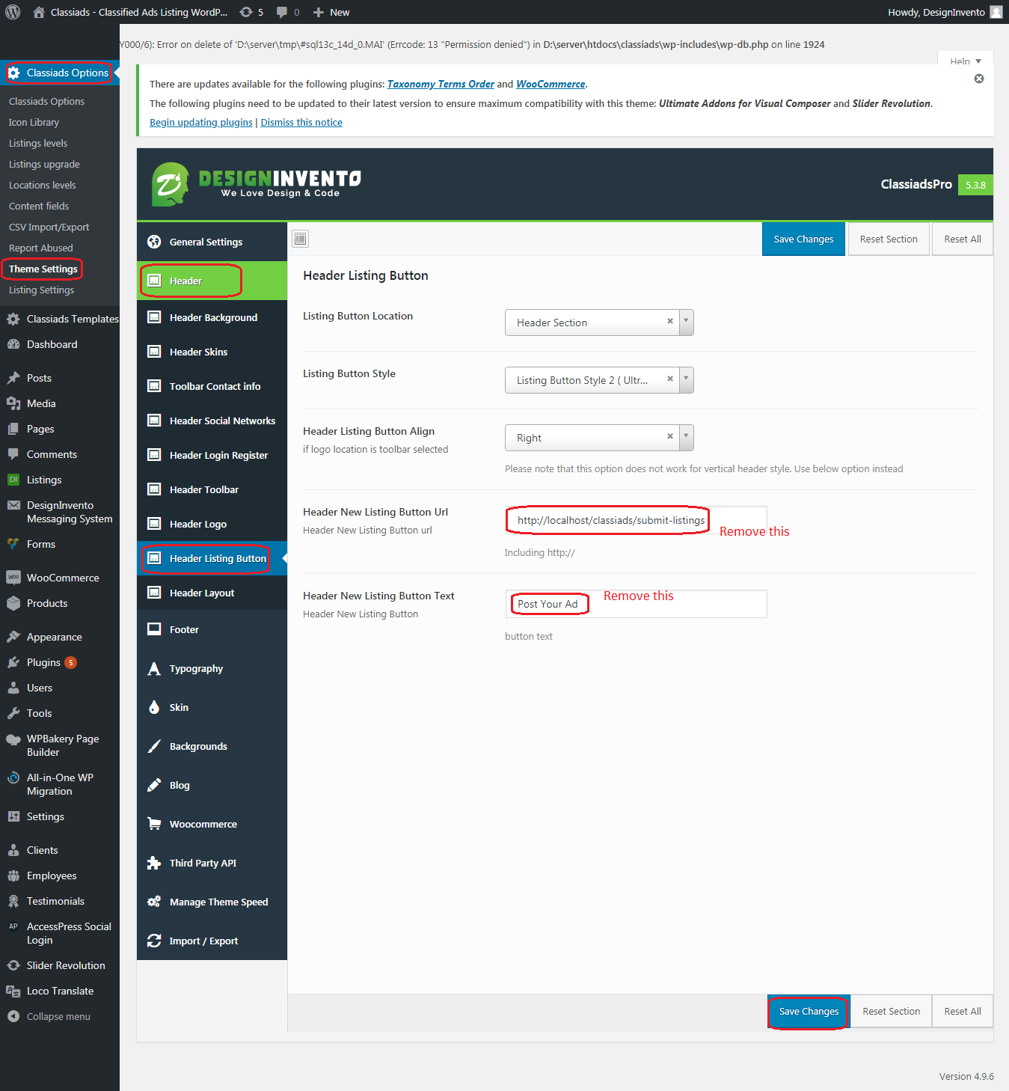Click the top Reset Section button
This screenshot has width=1009, height=1091.
pyautogui.click(x=889, y=239)
